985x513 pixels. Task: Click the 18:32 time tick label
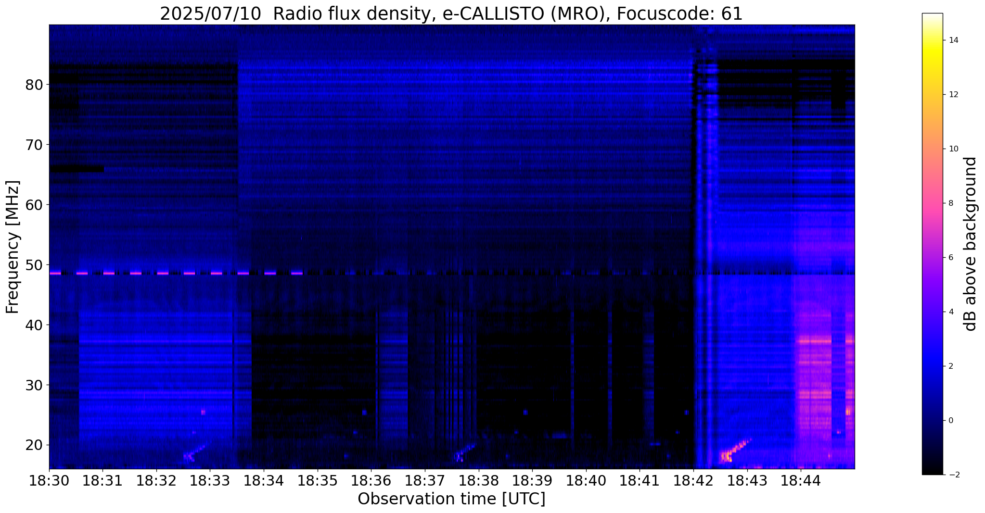coord(156,480)
